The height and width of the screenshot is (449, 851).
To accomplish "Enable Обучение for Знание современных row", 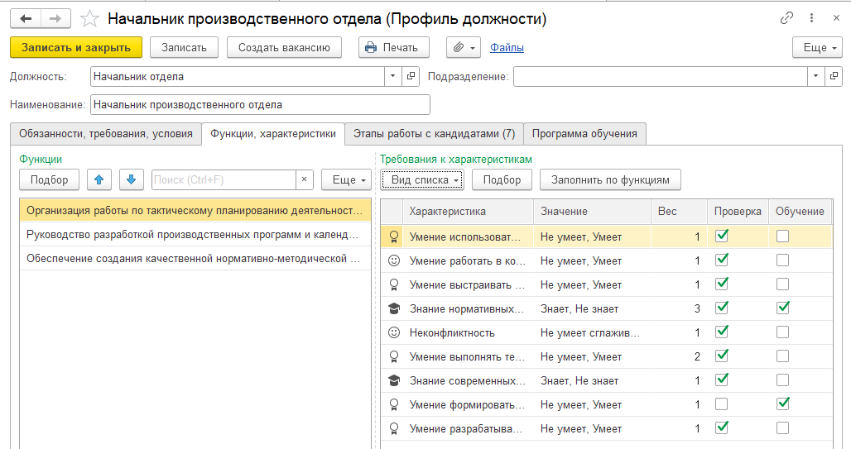I will coord(782,380).
